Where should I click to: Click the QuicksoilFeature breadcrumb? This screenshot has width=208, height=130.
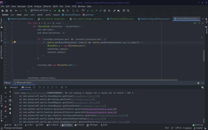pyautogui.click(x=71, y=15)
